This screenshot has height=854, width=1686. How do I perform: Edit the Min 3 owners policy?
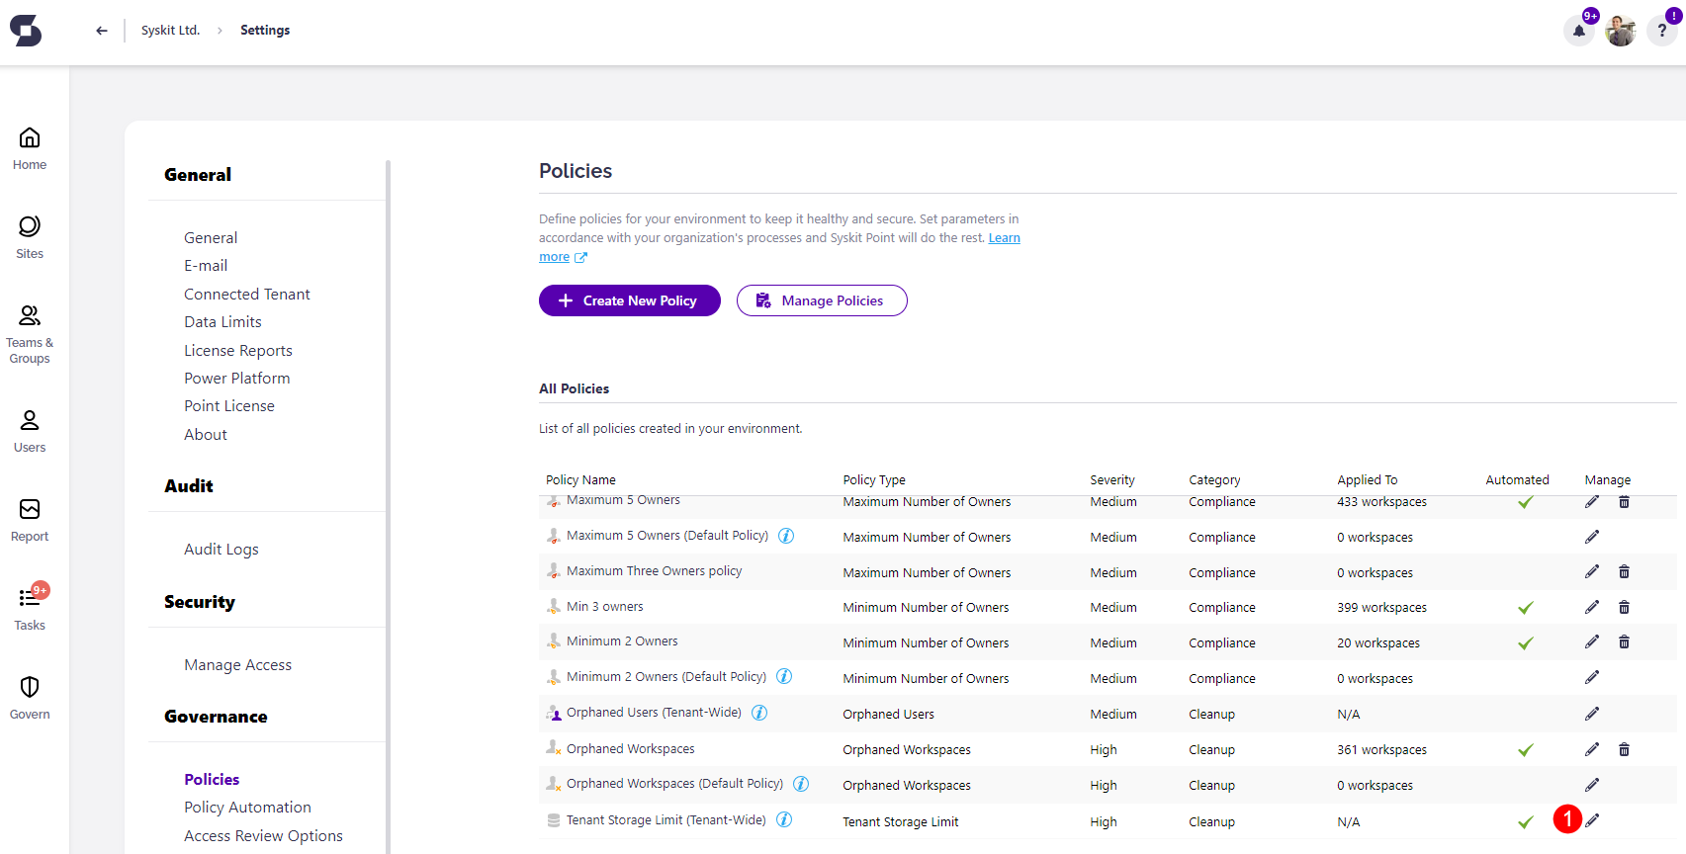tap(1592, 607)
